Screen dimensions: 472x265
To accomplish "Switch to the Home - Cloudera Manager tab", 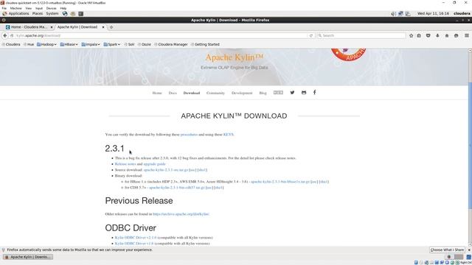I will (x=29, y=27).
